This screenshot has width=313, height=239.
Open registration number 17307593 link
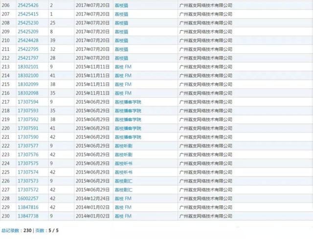[28, 111]
